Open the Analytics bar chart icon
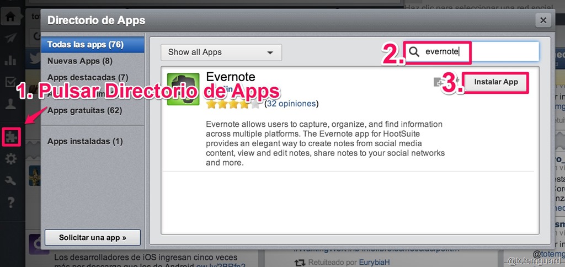 coord(10,60)
